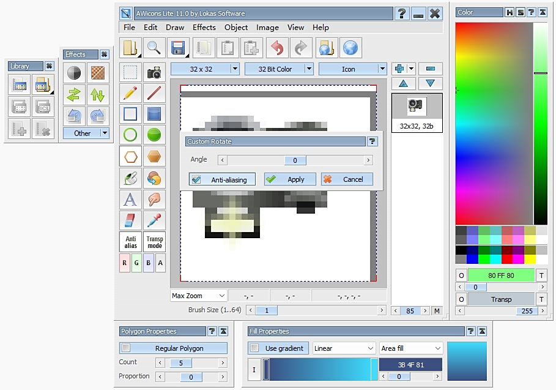
Task: Click add image format plus icon
Action: [399, 69]
